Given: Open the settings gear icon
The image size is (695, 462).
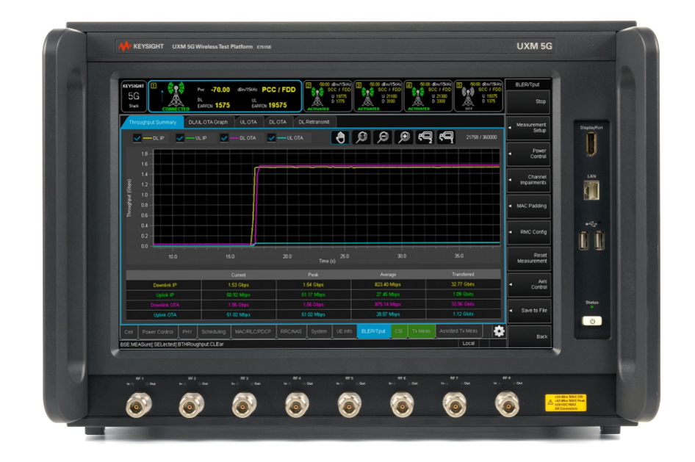Looking at the screenshot, I should [x=499, y=331].
